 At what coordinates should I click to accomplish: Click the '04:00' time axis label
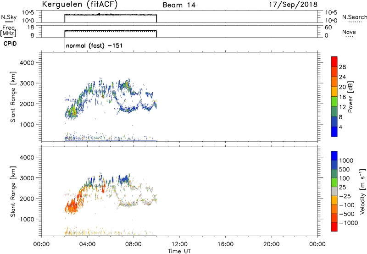tap(87, 244)
